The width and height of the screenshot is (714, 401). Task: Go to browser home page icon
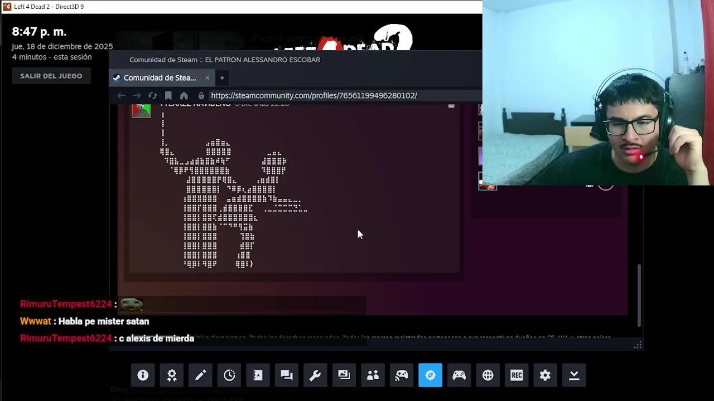tap(184, 96)
